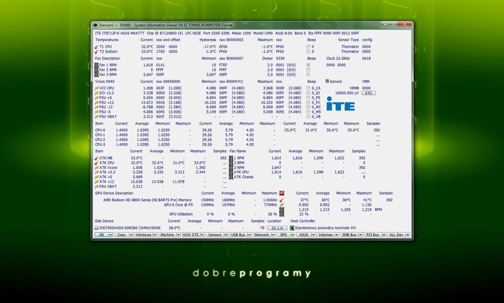Image resolution: width=504 pixels, height=303 pixels.
Task: Click the ATK Vcore voltage icon
Action: click(96, 168)
